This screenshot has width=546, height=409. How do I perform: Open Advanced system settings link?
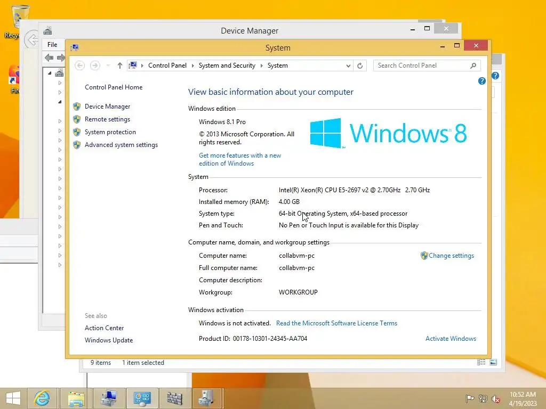pyautogui.click(x=121, y=145)
